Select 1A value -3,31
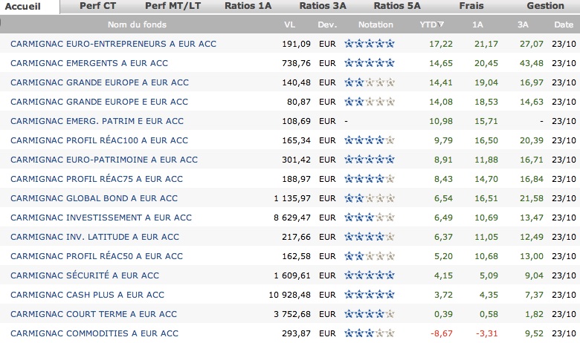580x343 pixels. click(x=487, y=333)
